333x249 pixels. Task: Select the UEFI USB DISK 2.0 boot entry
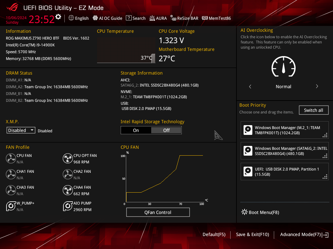[285, 172]
